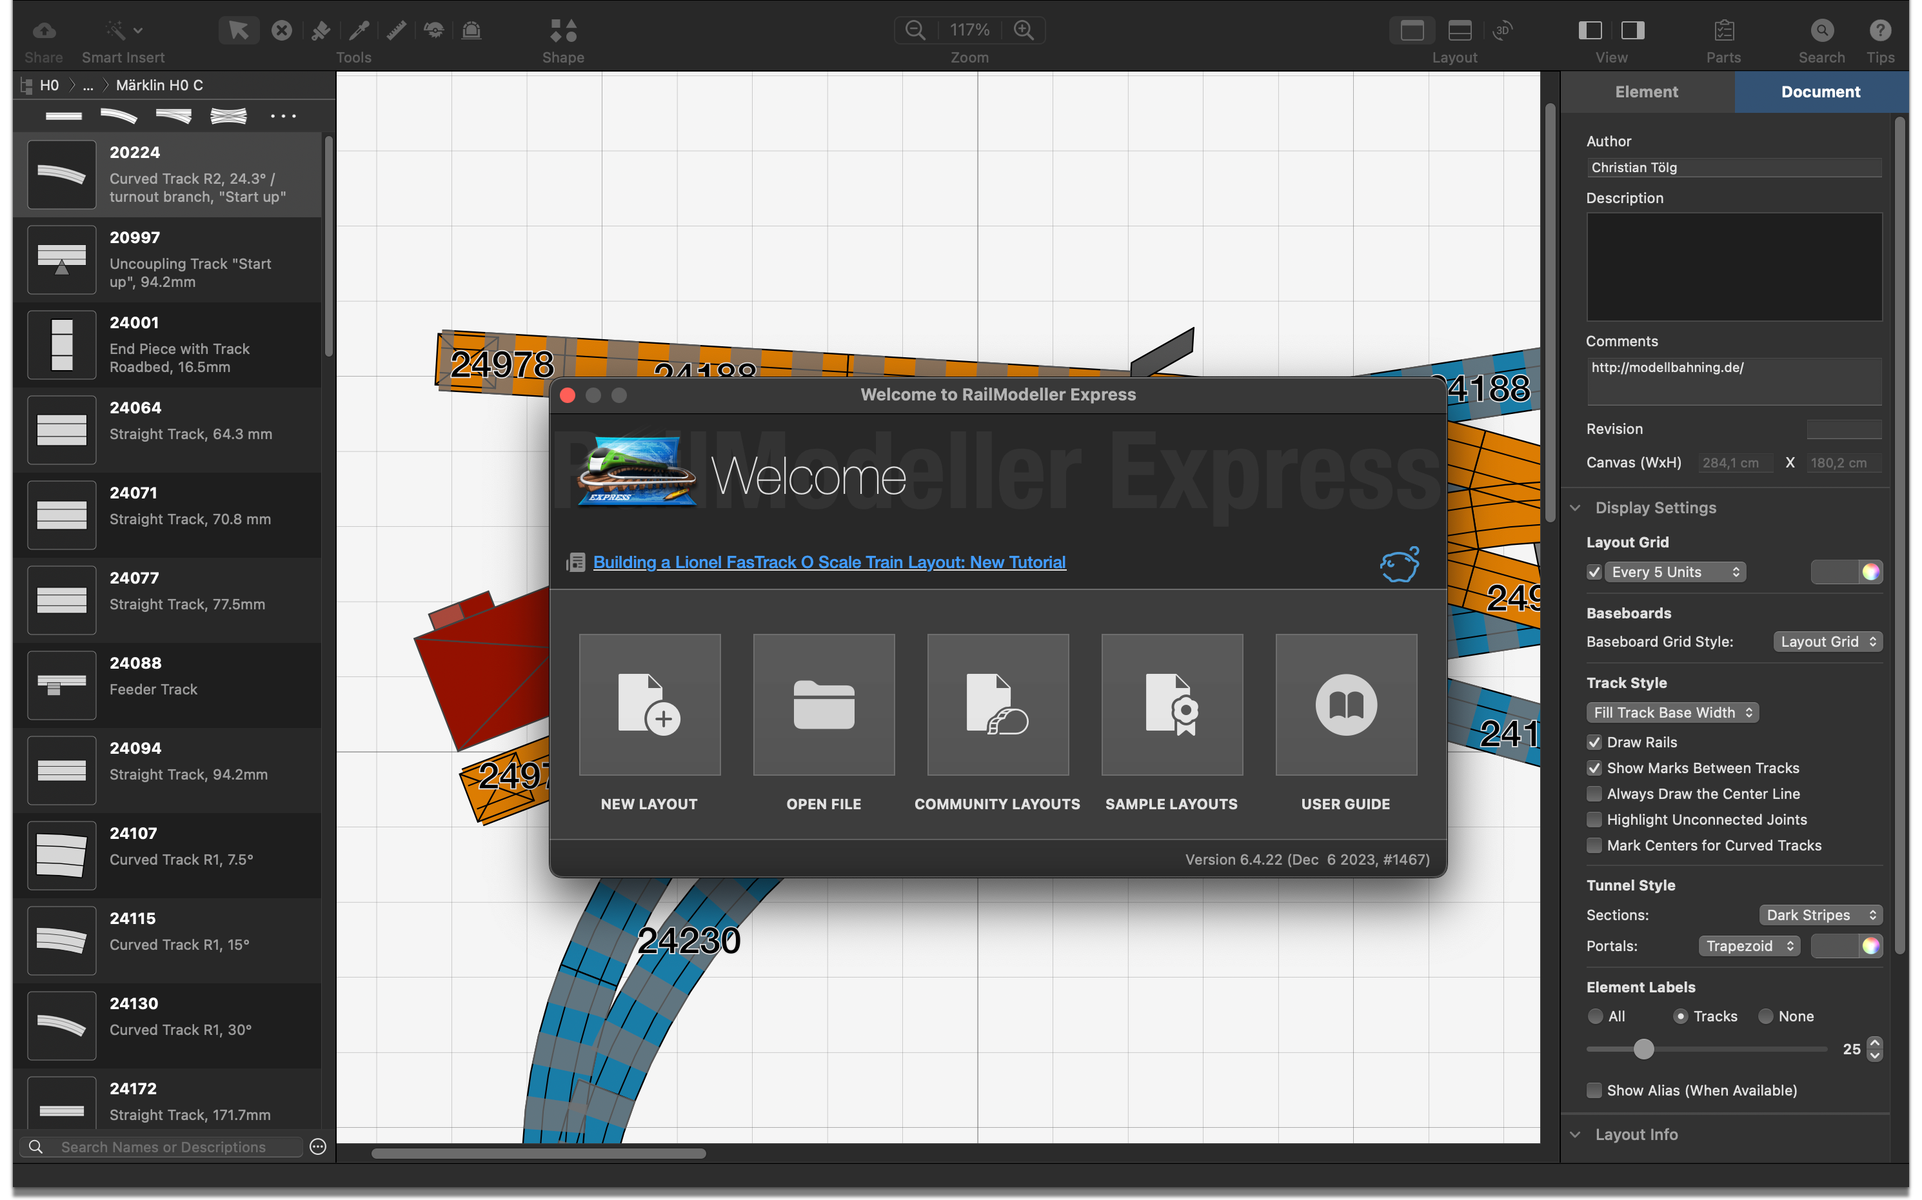Viewport: 1922px width, 1200px height.
Task: Open the User Guide
Action: tap(1345, 704)
